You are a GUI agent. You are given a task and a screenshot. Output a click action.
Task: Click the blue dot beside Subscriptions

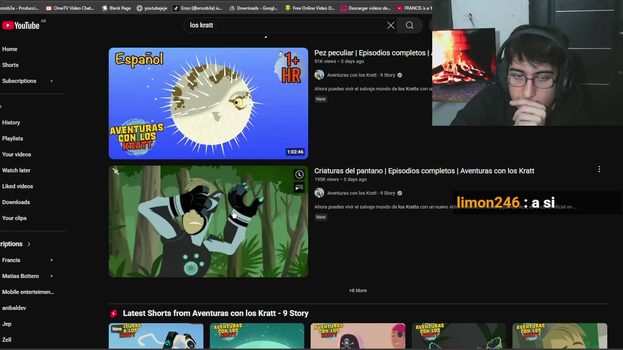[52, 81]
